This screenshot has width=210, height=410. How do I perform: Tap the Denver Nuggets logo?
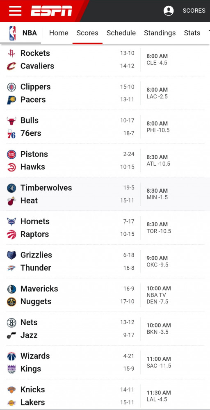pos(11,302)
